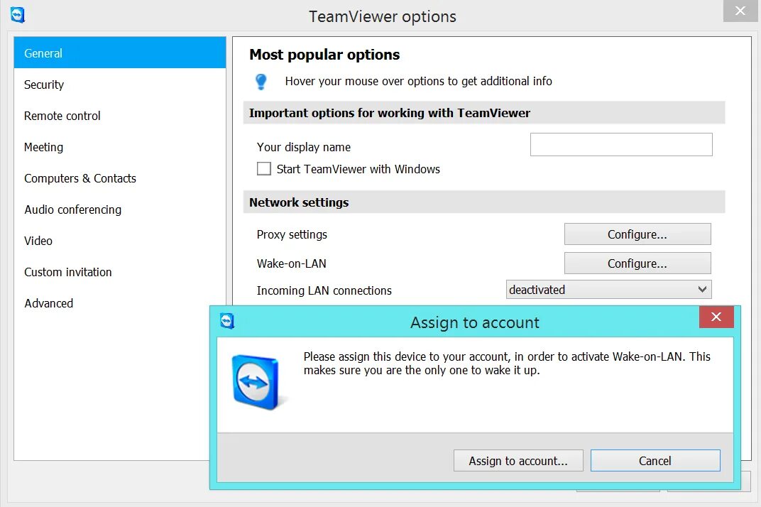Expand the Incoming LAN connections dropdown
The height and width of the screenshot is (507, 761).
click(x=608, y=290)
